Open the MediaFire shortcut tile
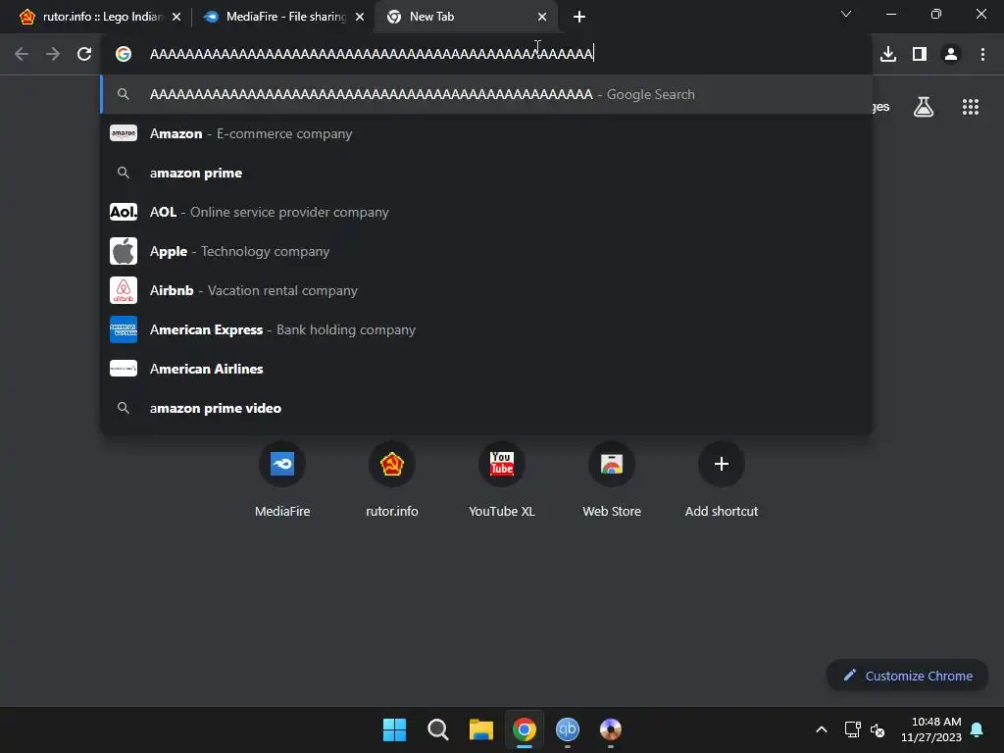This screenshot has width=1004, height=753. coord(282,480)
